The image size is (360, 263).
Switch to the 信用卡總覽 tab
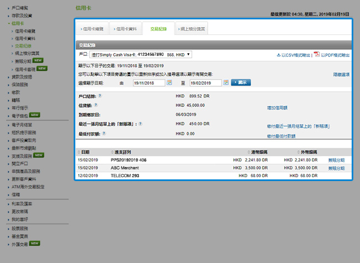pyautogui.click(x=91, y=28)
